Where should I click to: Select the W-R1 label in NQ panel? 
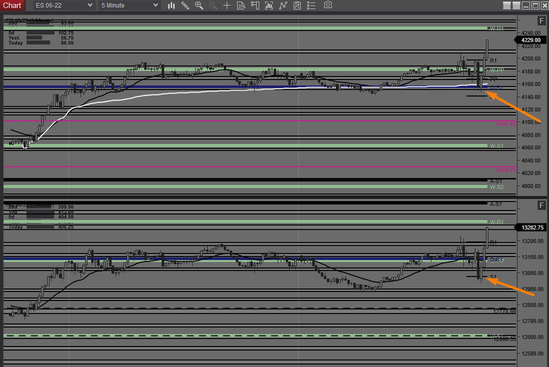coord(496,222)
